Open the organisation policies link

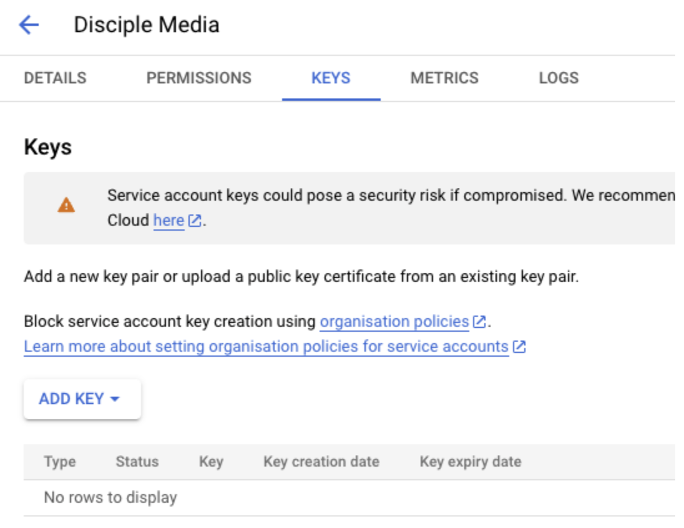pos(394,322)
